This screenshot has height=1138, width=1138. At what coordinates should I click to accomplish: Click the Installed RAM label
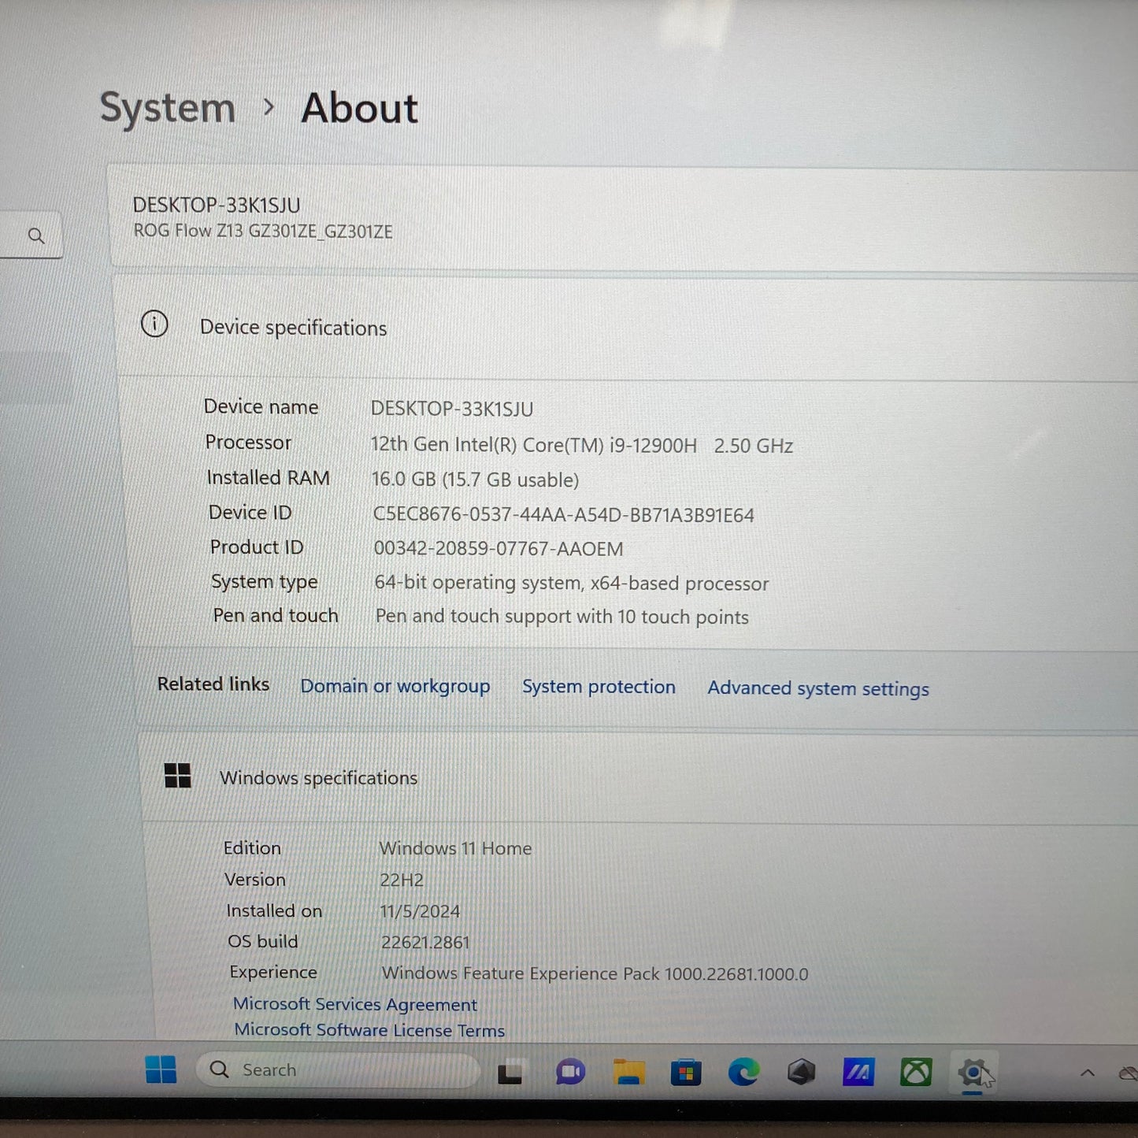pyautogui.click(x=268, y=477)
